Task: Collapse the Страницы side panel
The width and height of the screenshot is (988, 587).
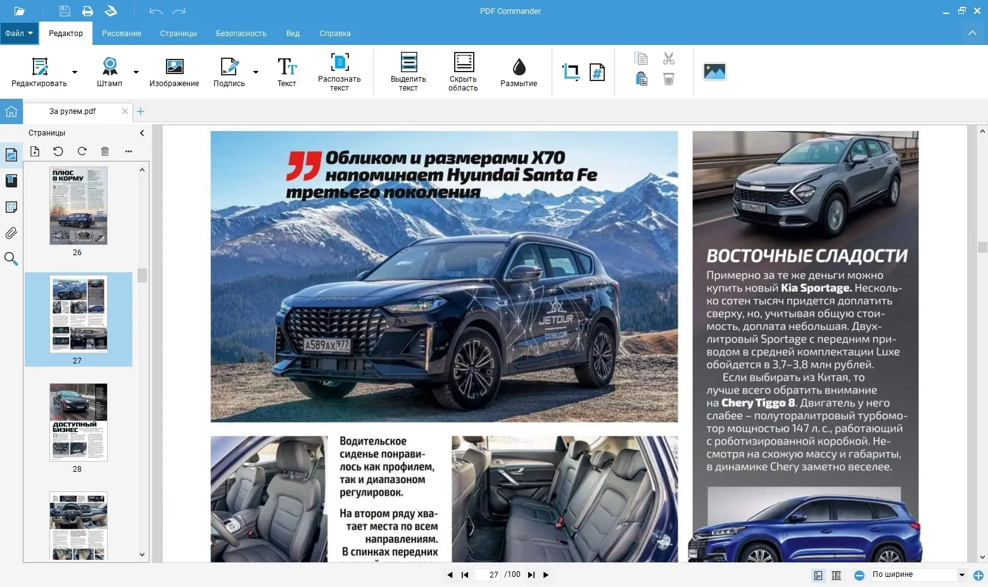Action: (142, 133)
